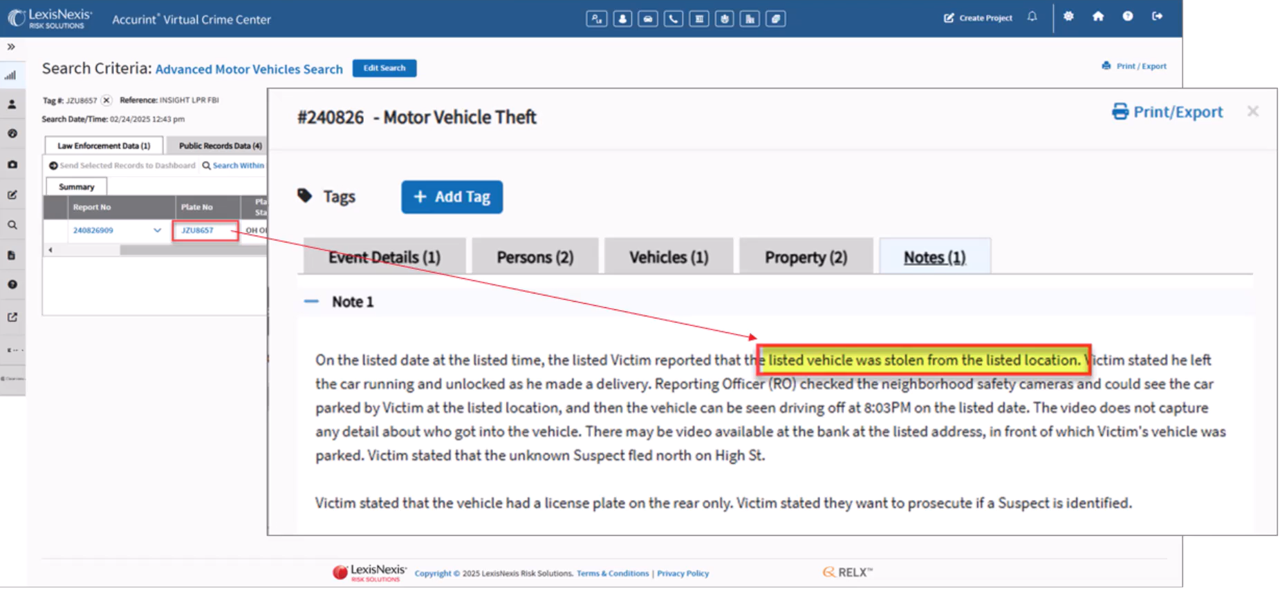The width and height of the screenshot is (1280, 589).
Task: Switch to Event Details (1) tab
Action: point(384,257)
